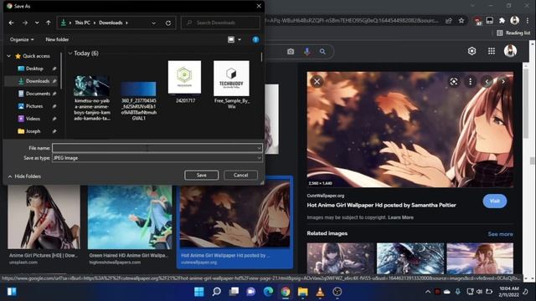Open the Organize menu
Screen dimensions: 536x301
tap(22, 39)
